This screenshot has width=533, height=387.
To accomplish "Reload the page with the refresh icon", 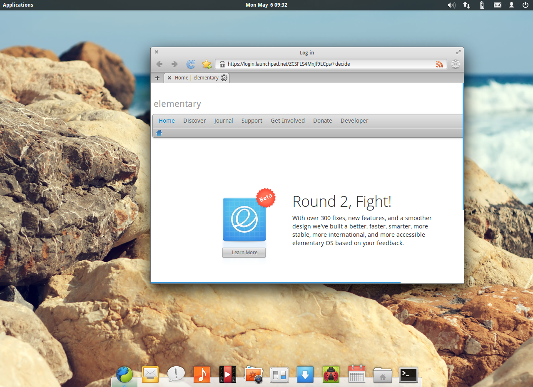I will (191, 64).
